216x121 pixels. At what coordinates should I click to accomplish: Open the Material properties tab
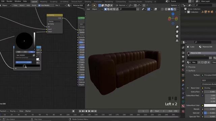183,106
